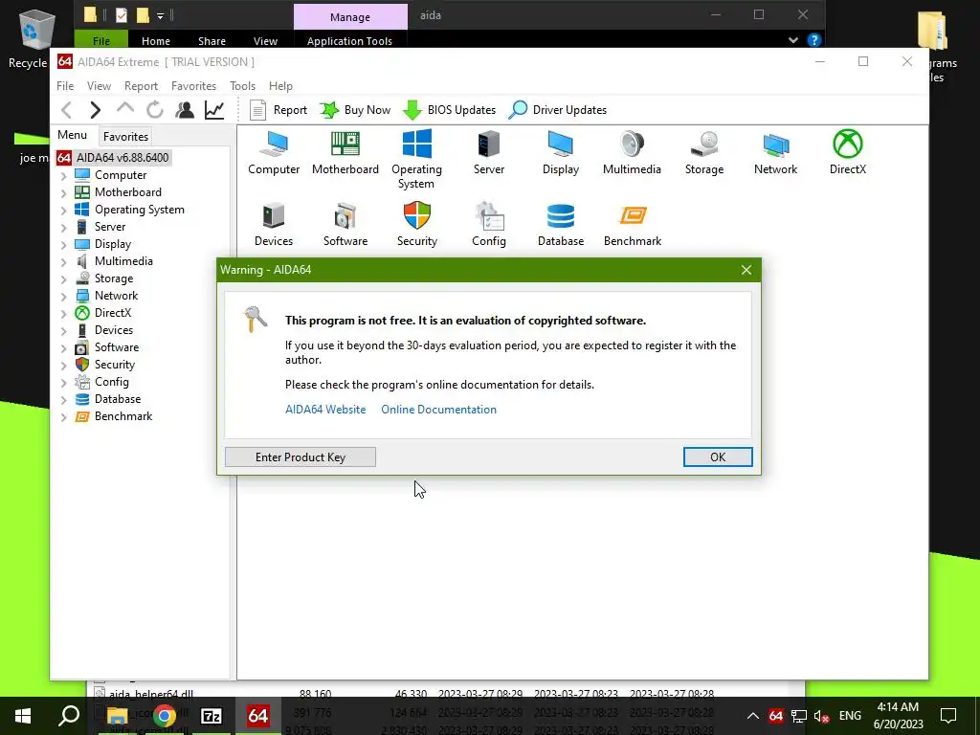Click the up-level arrow toolbar icon
Viewport: 980px width, 735px height.
(x=125, y=109)
